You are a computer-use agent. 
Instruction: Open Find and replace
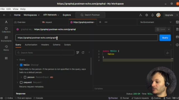23,98
